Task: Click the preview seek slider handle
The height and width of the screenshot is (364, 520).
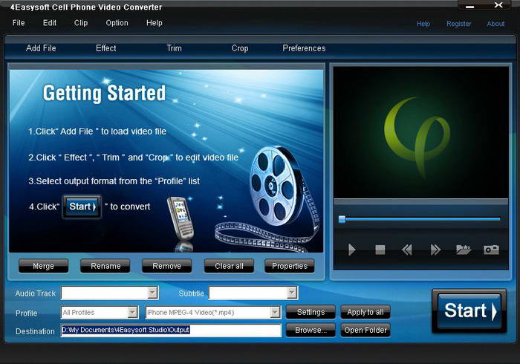Action: click(x=342, y=219)
